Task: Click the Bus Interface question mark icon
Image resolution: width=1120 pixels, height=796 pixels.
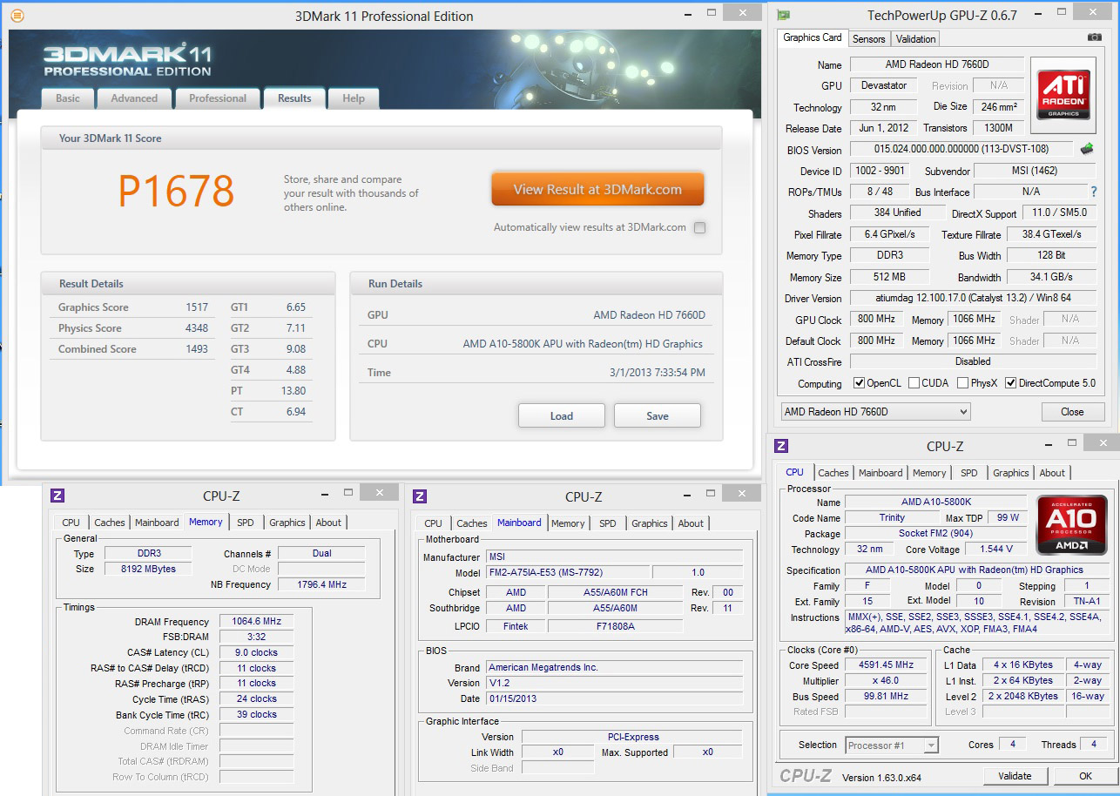Action: (1094, 192)
